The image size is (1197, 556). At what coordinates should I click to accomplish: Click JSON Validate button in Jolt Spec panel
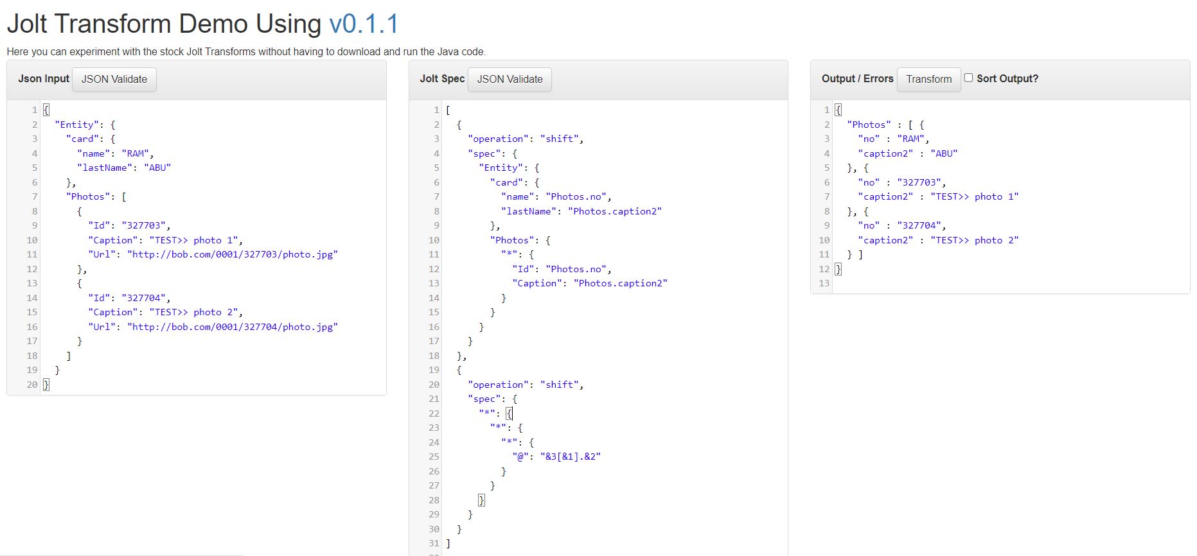[510, 79]
